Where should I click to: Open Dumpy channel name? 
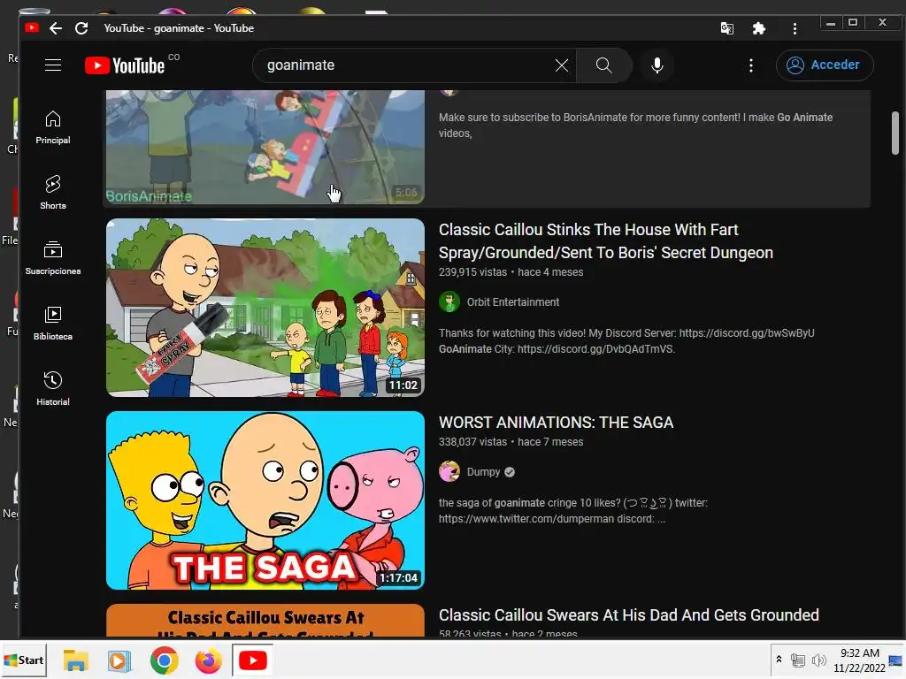(483, 472)
